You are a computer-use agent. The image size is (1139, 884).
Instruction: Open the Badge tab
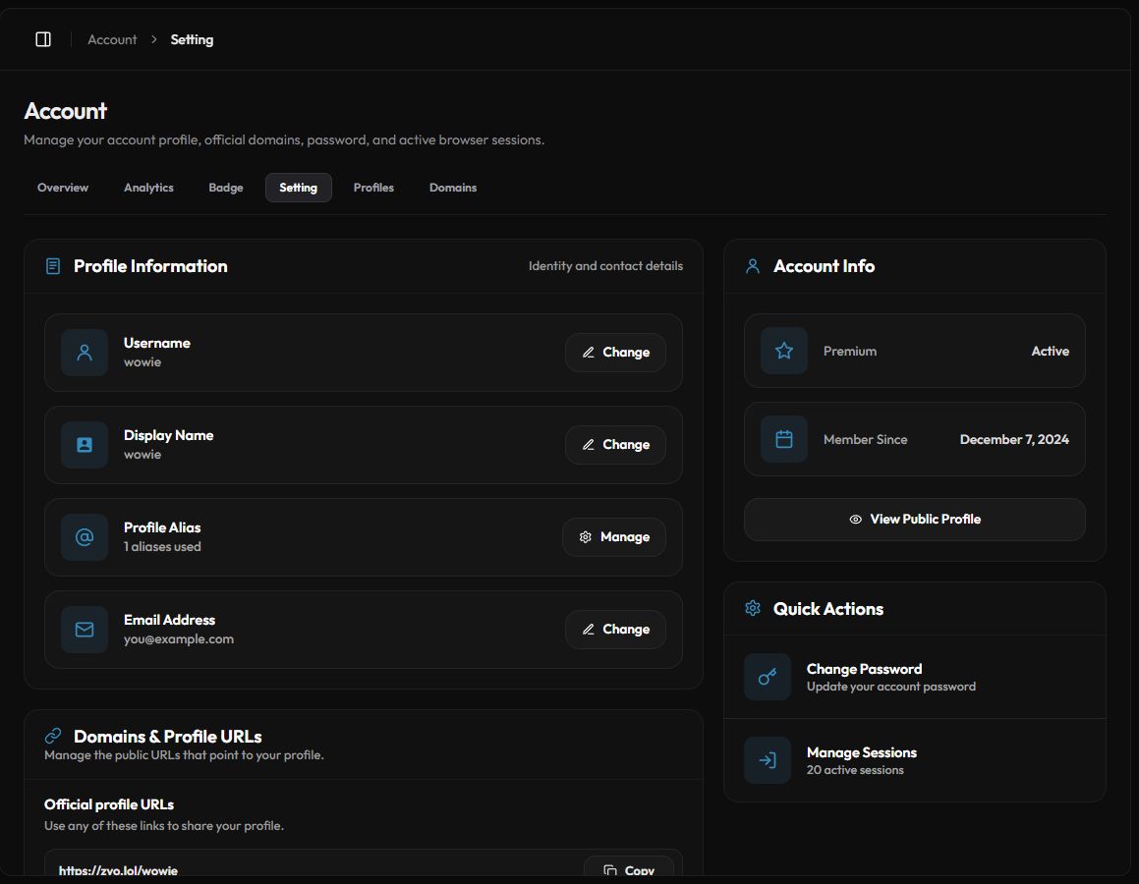pos(226,188)
